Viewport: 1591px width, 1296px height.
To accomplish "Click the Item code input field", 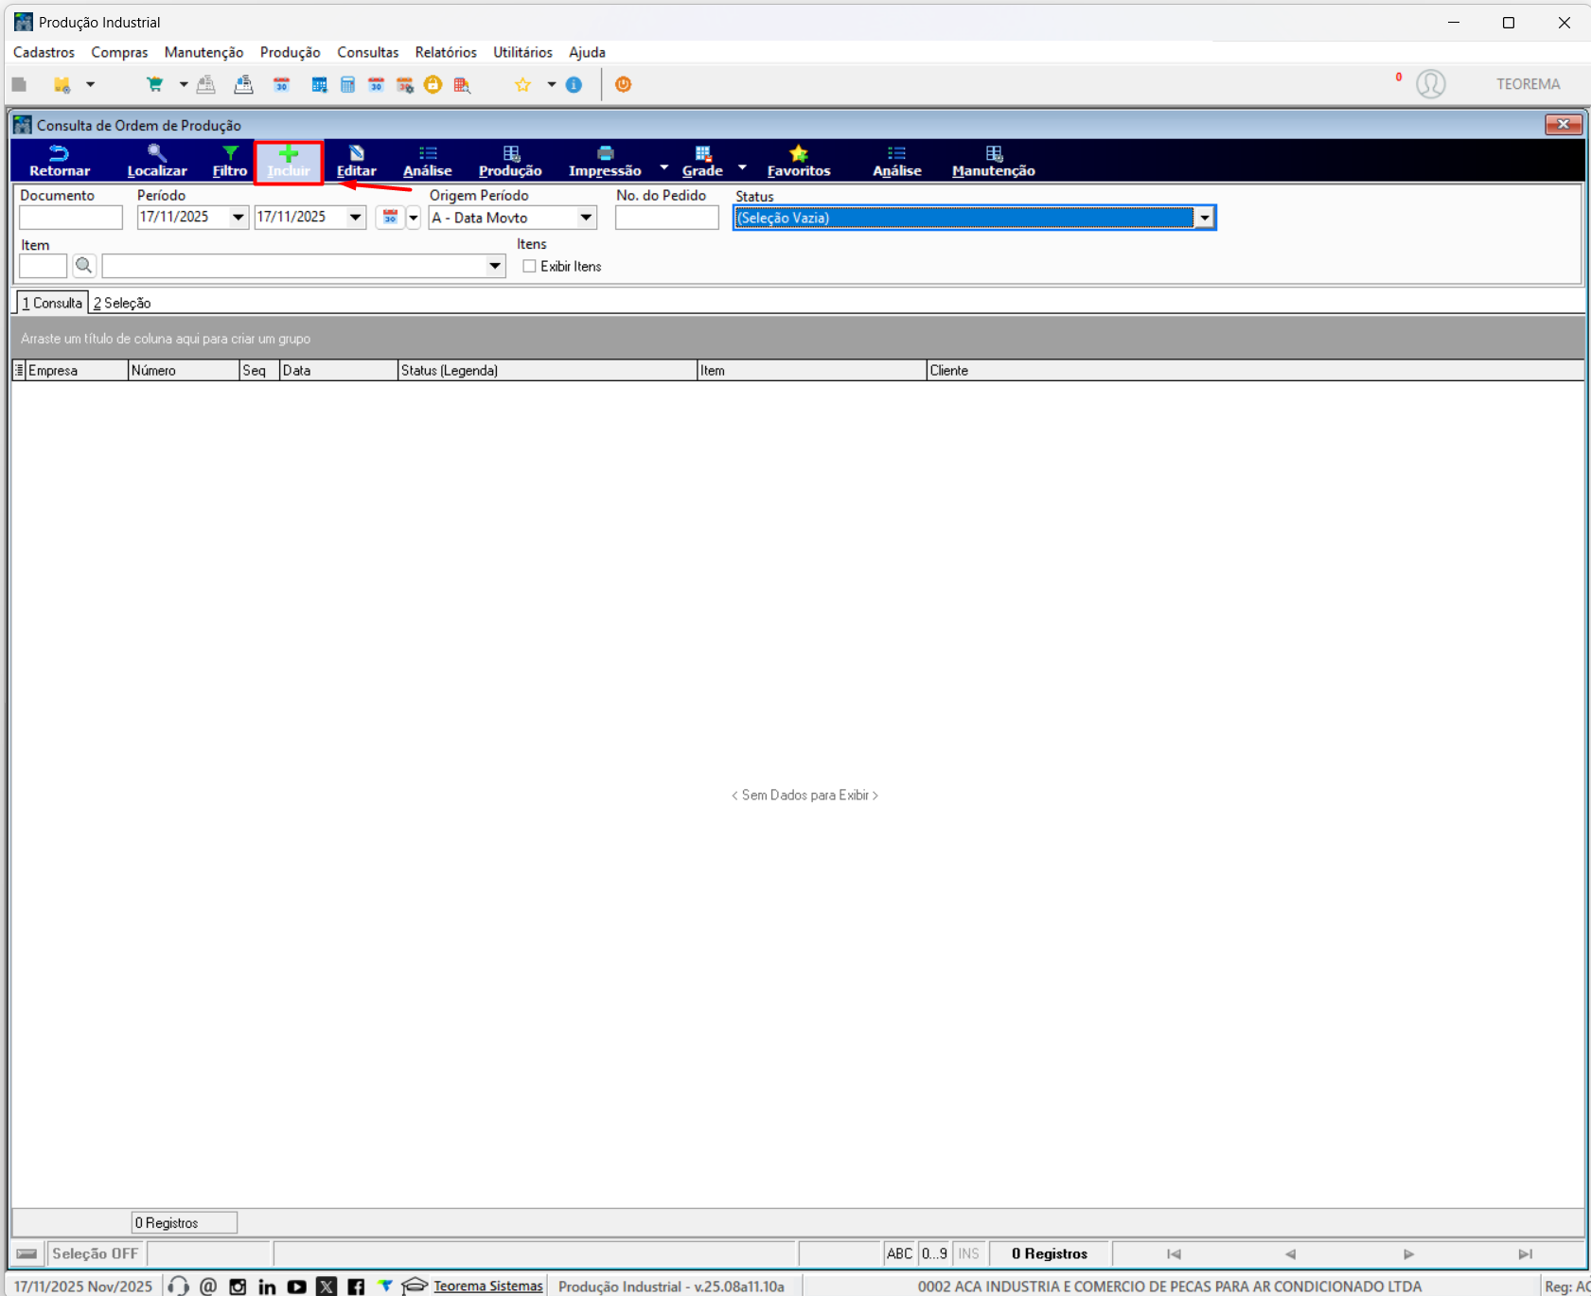I will pyautogui.click(x=44, y=266).
